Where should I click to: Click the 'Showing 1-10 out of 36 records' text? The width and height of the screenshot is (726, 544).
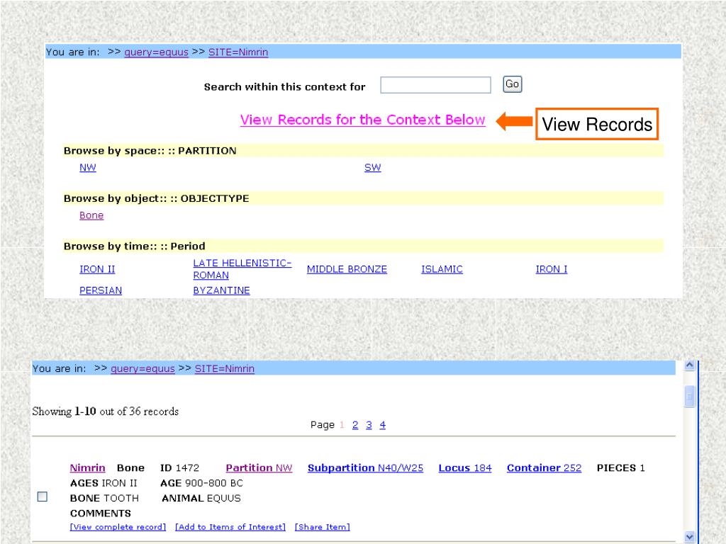coord(106,412)
